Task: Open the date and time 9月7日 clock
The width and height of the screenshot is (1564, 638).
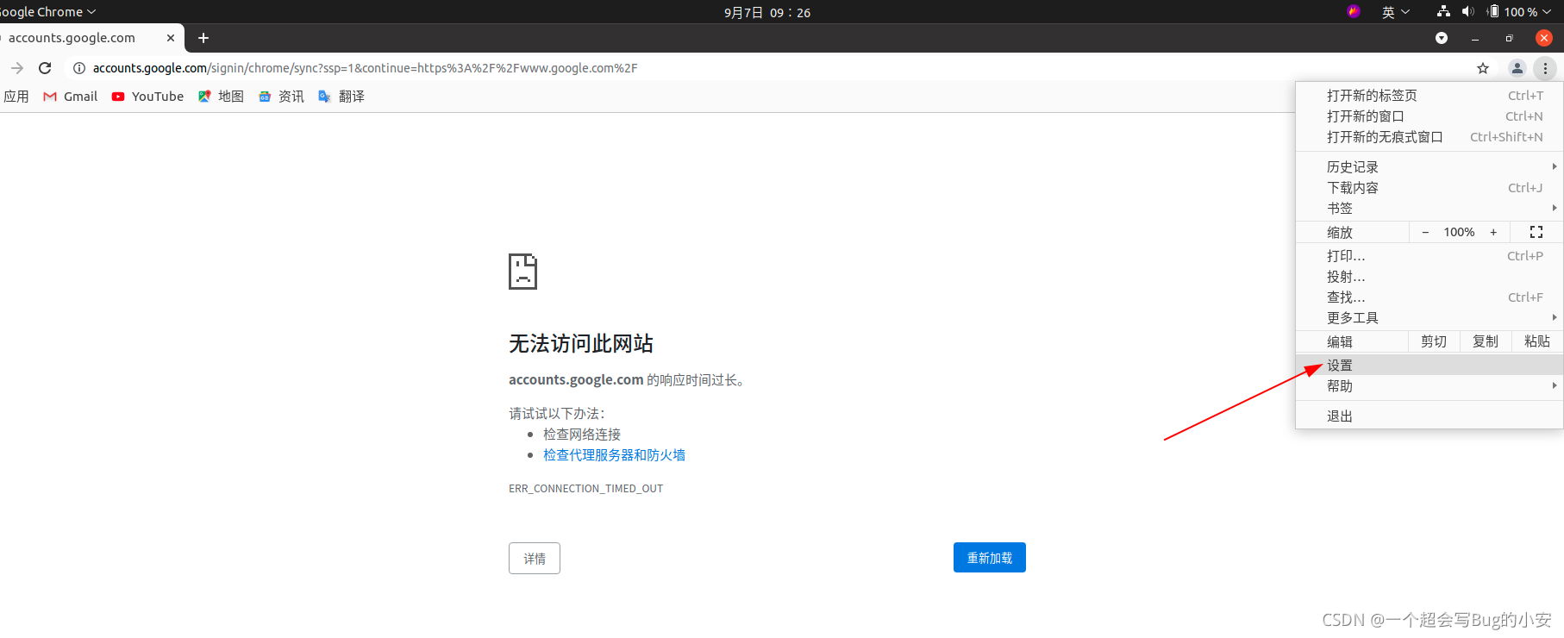Action: point(767,13)
